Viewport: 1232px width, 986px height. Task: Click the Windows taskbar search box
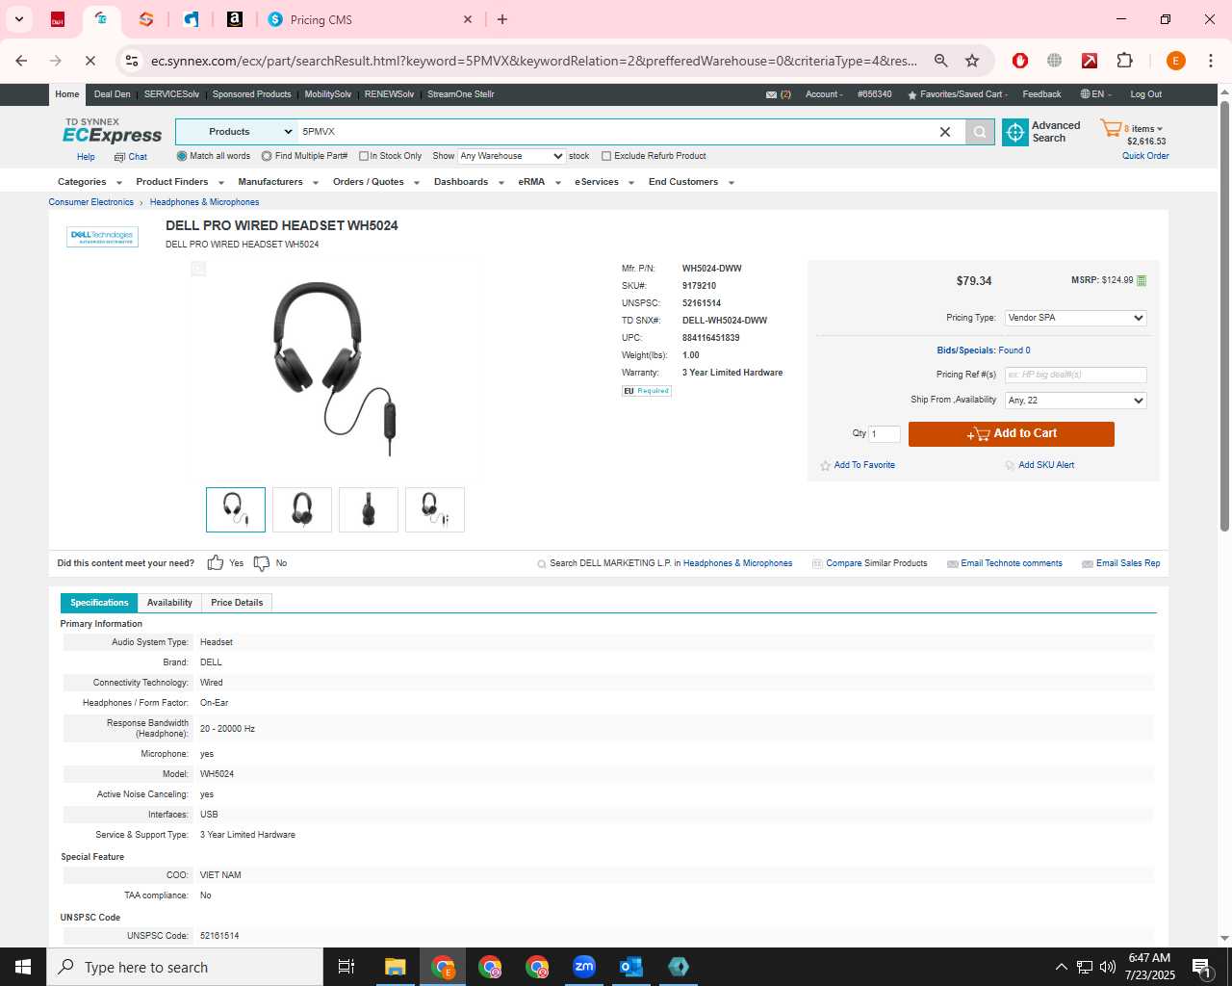185,967
